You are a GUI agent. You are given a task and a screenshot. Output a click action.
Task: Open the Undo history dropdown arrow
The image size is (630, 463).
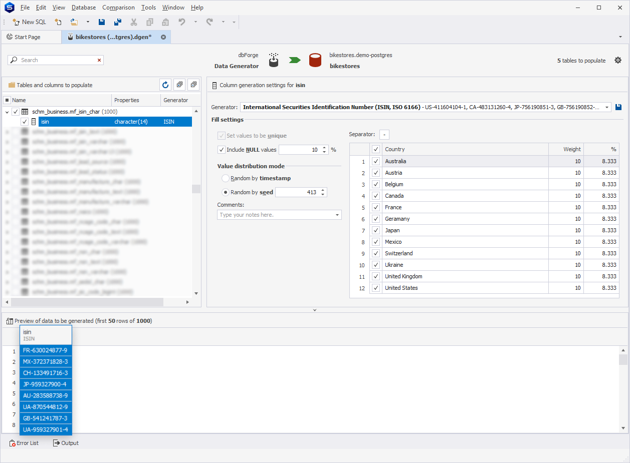(195, 22)
